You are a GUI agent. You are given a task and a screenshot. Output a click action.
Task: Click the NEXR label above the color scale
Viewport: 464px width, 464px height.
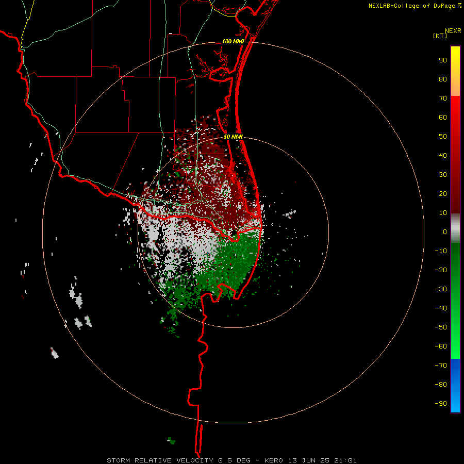tap(453, 31)
